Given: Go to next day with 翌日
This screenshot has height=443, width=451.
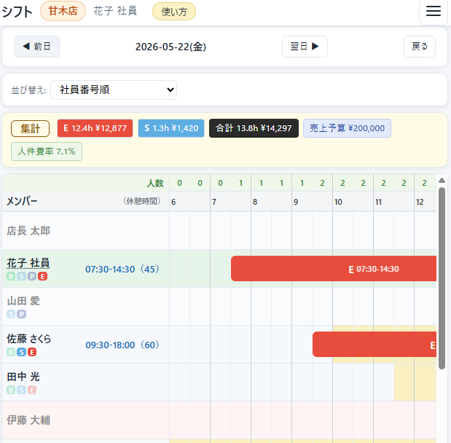Looking at the screenshot, I should point(305,47).
